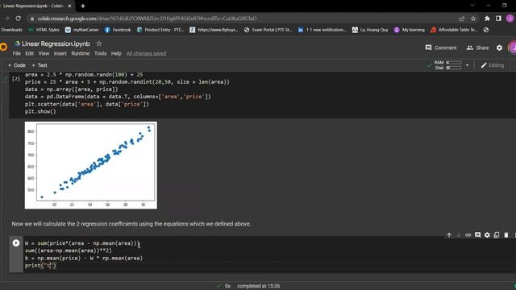The image size is (516, 290).
Task: Reload the browser page
Action: pos(18,19)
